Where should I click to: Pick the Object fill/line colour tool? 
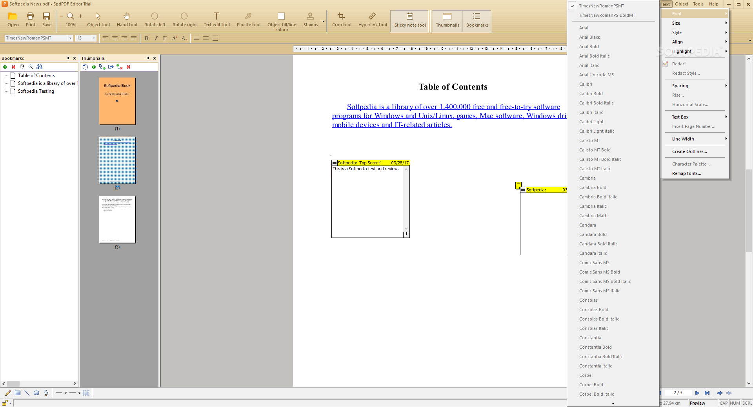pyautogui.click(x=282, y=21)
